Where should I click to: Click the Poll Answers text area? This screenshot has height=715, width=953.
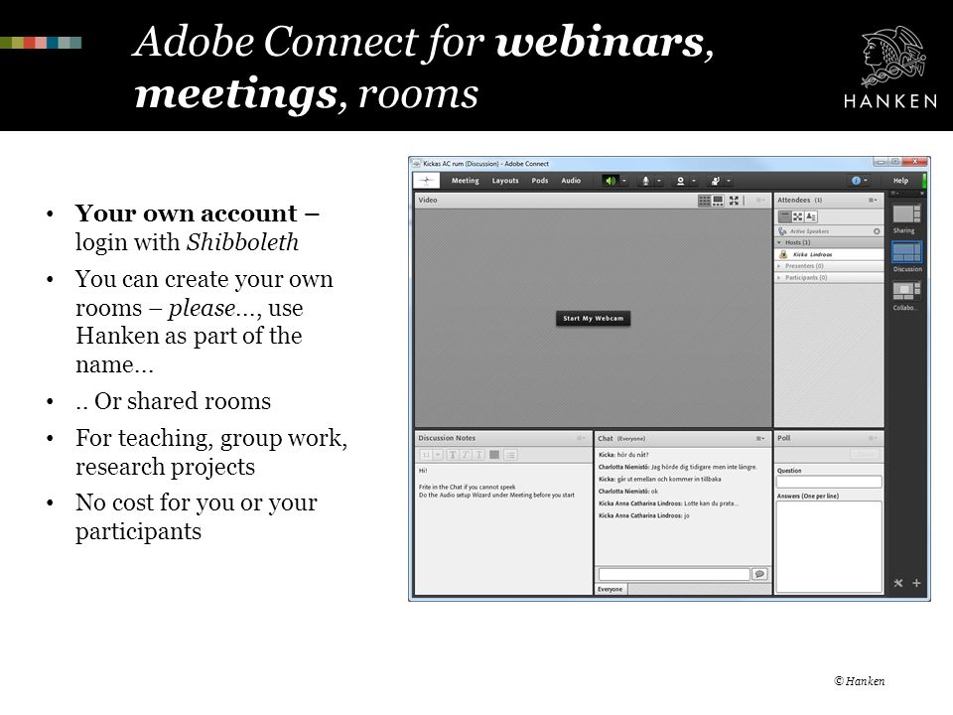click(x=829, y=546)
